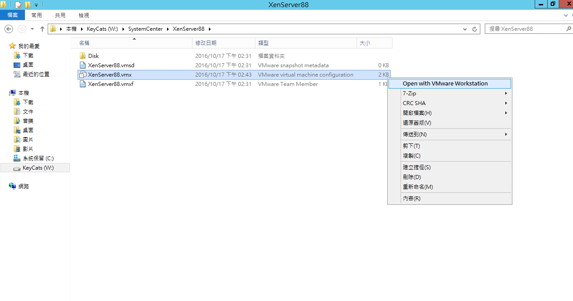Click the 圖片 folder icon in the sidebar

pyautogui.click(x=17, y=139)
